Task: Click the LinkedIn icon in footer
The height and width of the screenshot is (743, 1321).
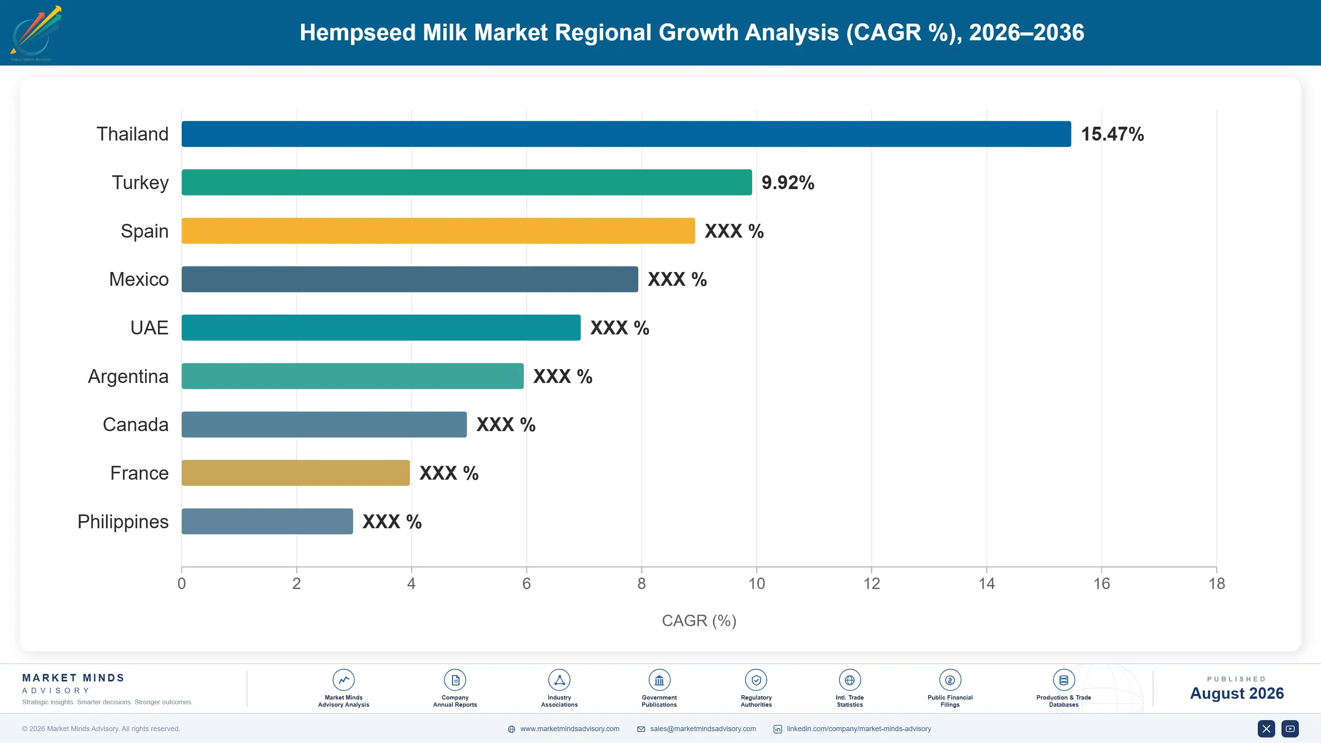Action: point(777,729)
